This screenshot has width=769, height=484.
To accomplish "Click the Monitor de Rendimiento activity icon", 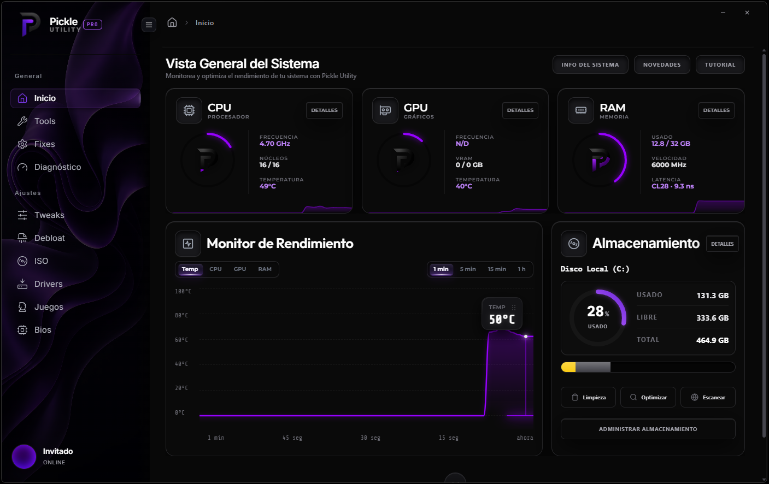I will point(188,244).
